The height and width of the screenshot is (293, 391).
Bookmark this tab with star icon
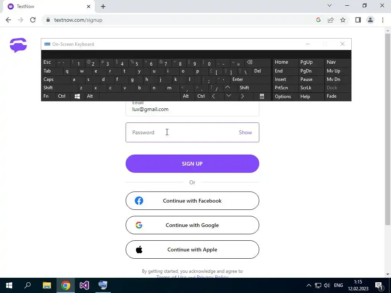(343, 20)
